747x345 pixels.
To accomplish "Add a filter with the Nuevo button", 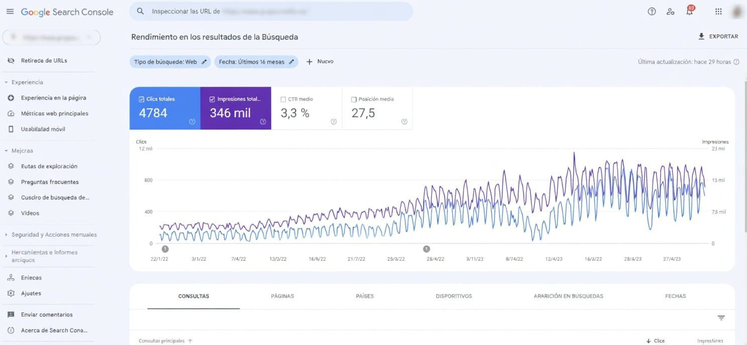I will coord(320,61).
